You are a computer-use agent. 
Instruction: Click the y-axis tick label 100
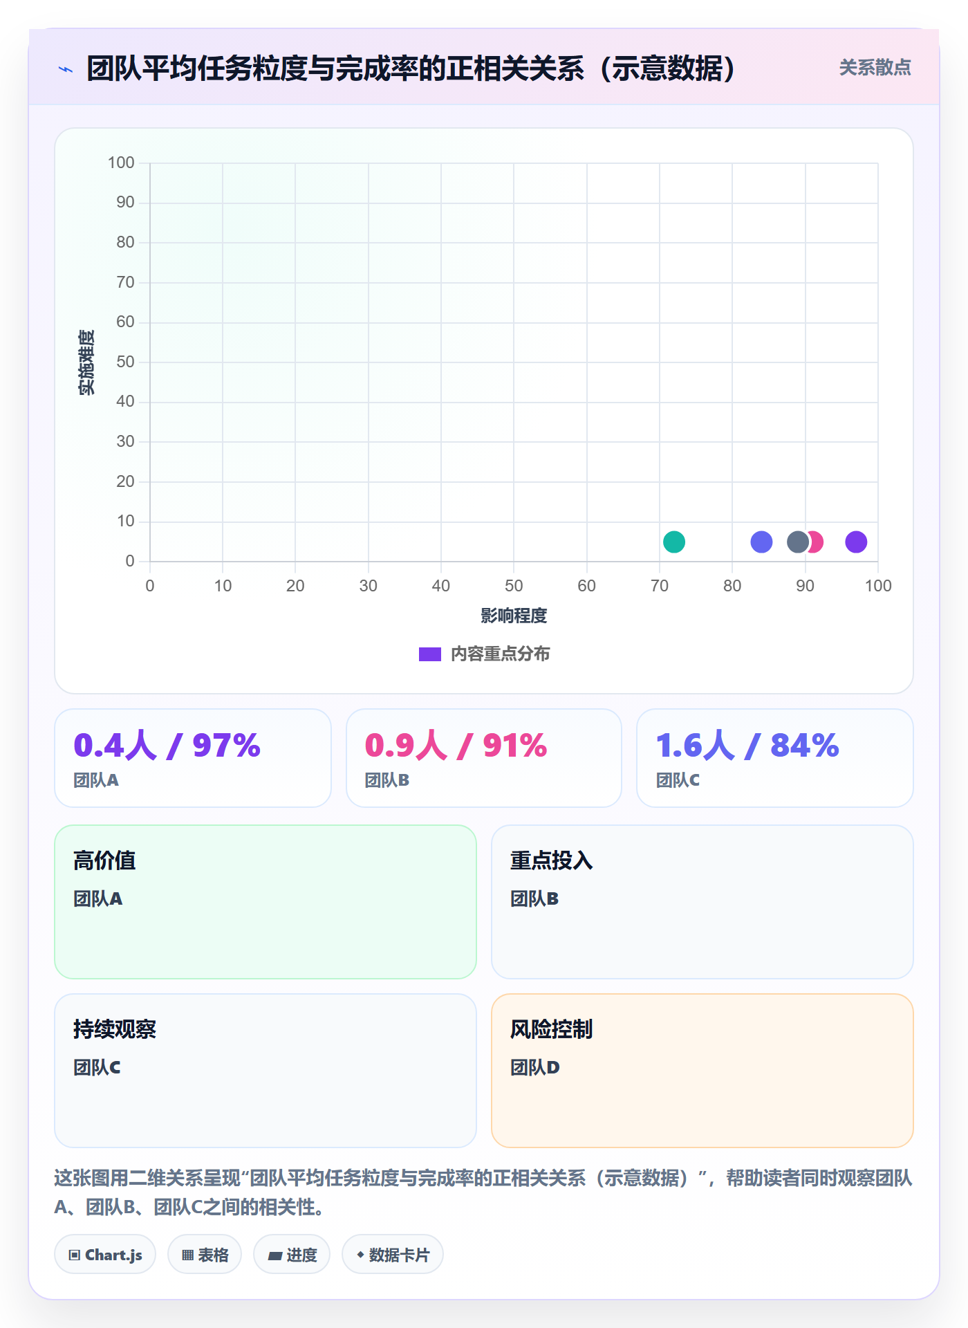click(121, 163)
